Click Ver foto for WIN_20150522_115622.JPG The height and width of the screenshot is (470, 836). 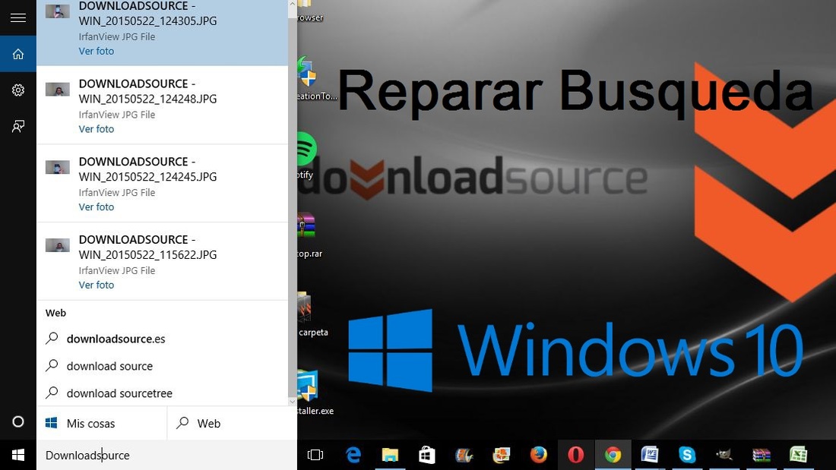coord(97,285)
